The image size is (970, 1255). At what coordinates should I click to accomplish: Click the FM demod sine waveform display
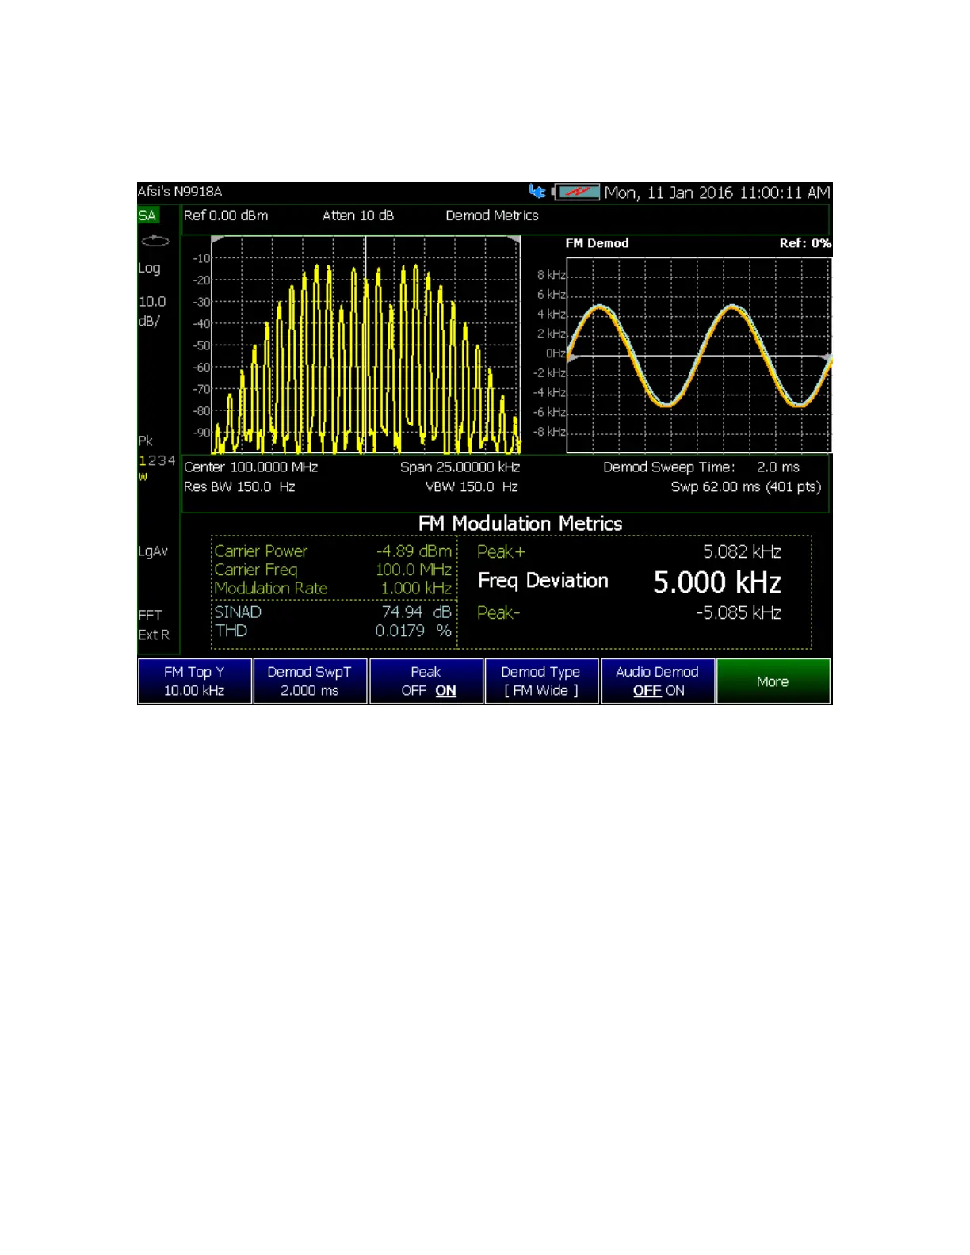(699, 356)
